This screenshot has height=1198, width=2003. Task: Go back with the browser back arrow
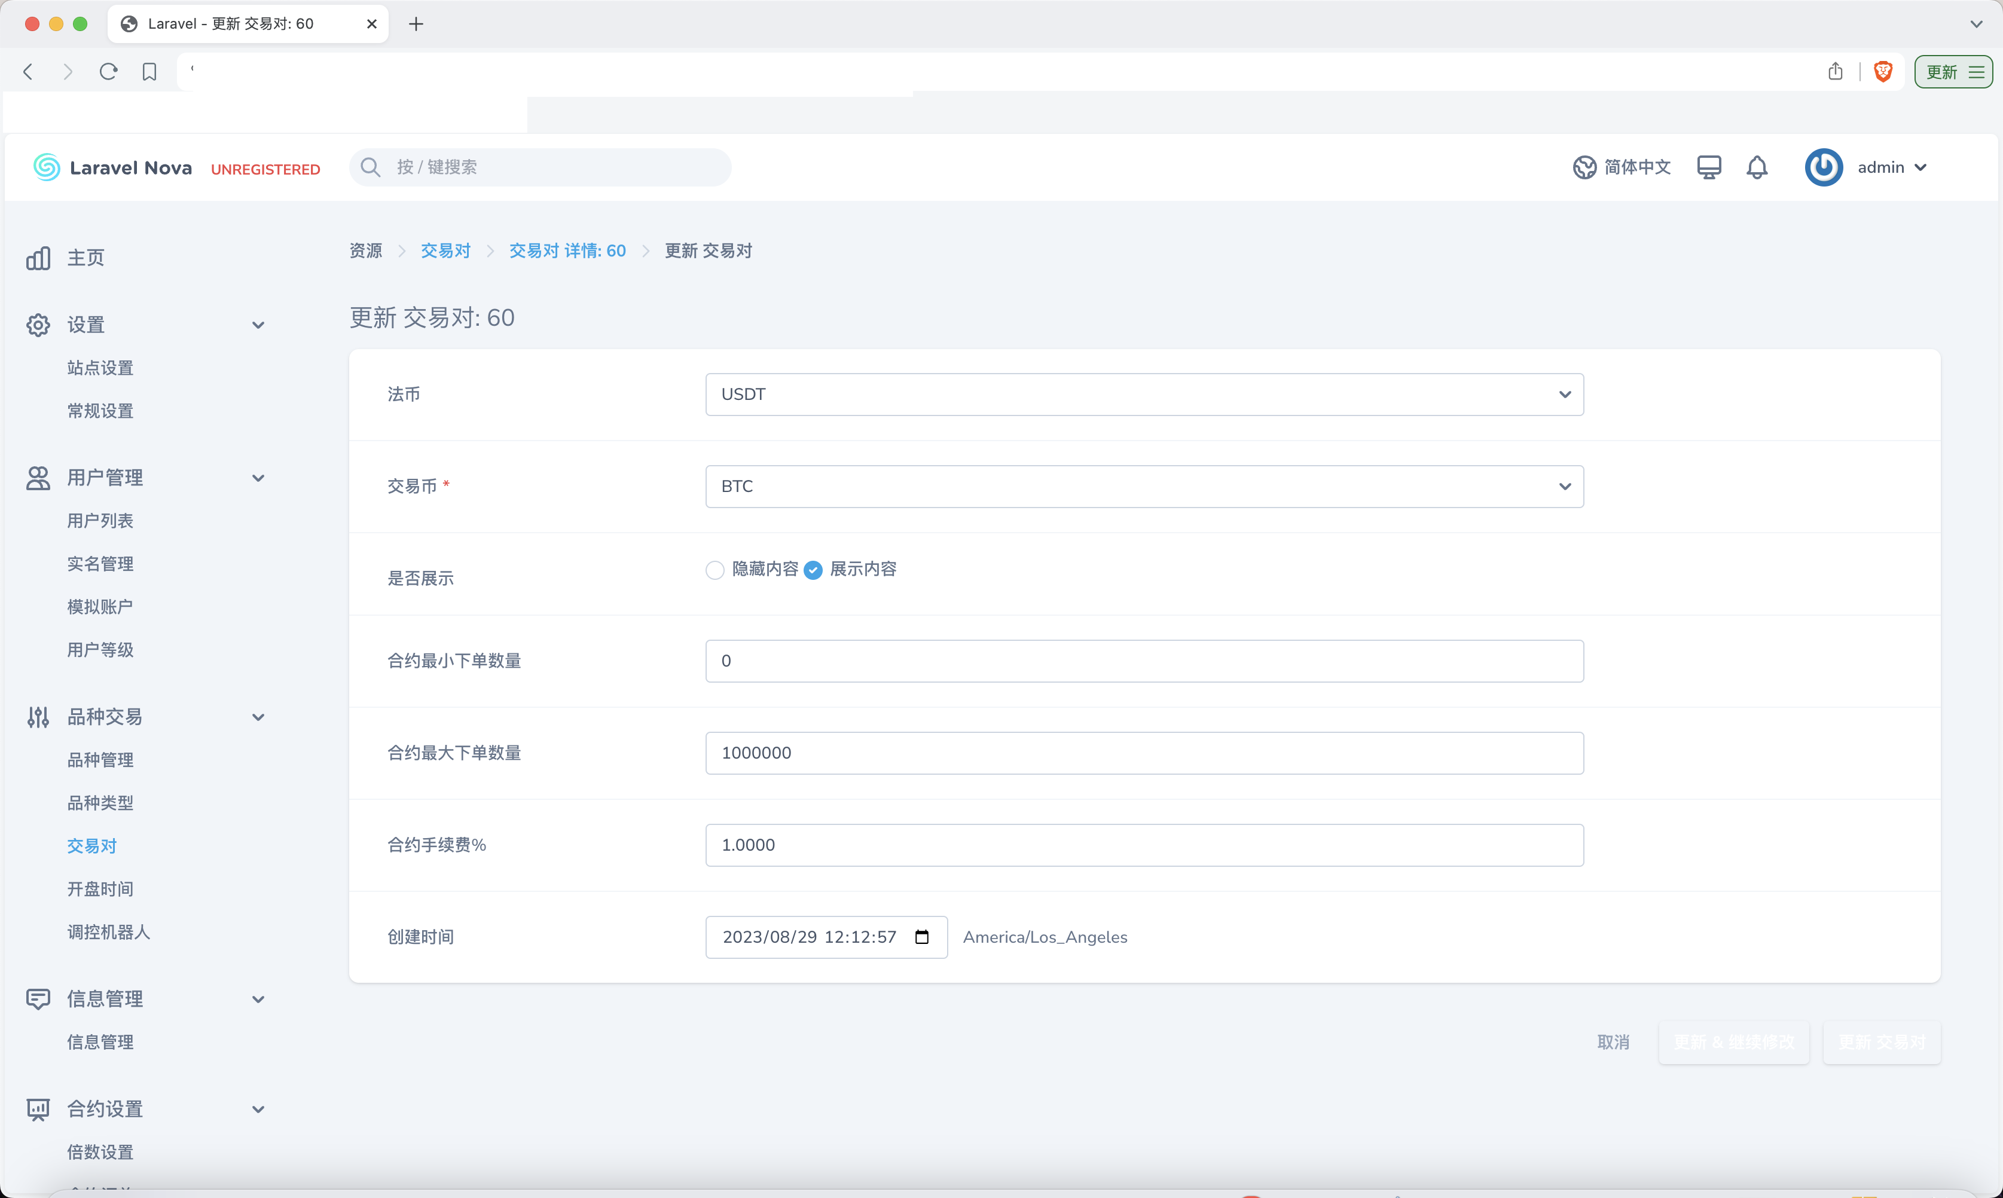[x=28, y=72]
